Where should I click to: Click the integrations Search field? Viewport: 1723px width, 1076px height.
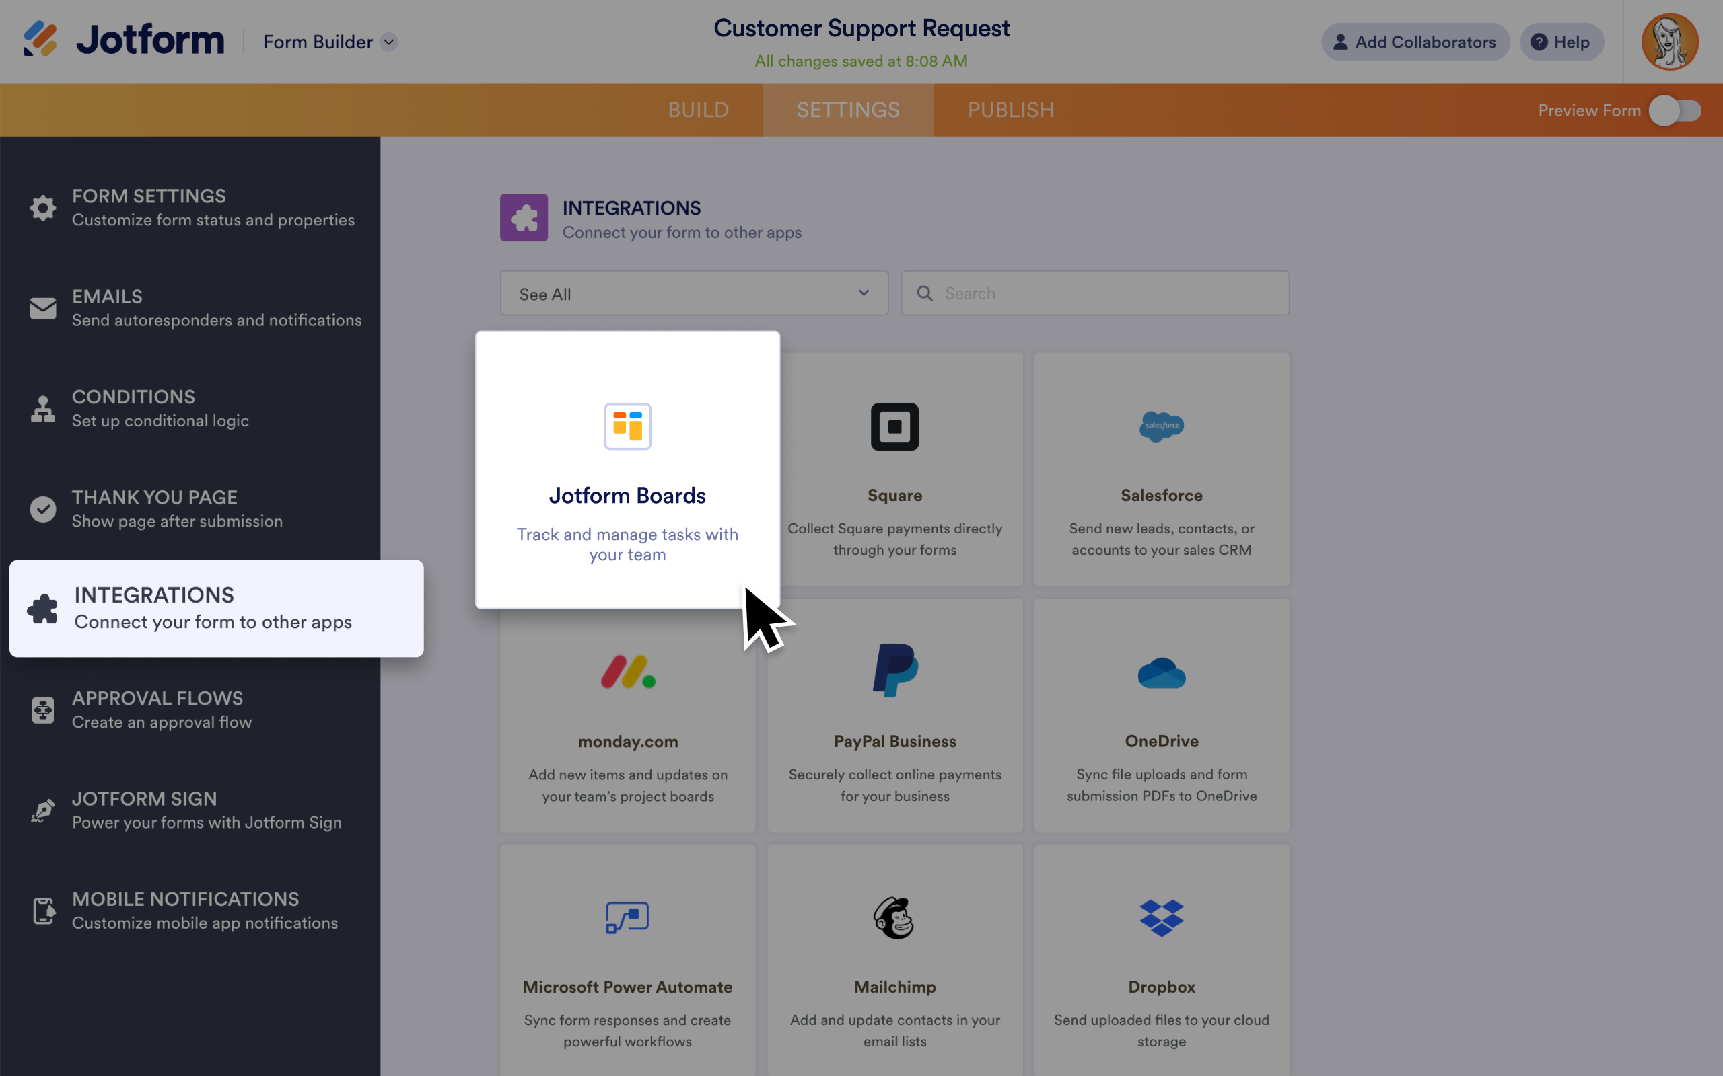(1095, 293)
